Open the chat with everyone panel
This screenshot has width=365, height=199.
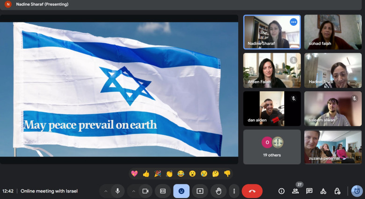click(309, 191)
